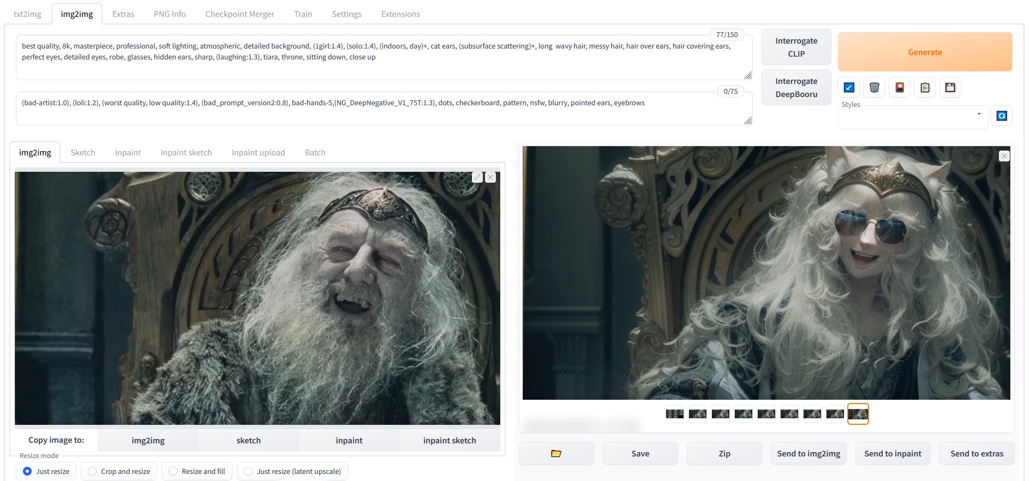Select Just resize (latent upscale) option

[292, 471]
